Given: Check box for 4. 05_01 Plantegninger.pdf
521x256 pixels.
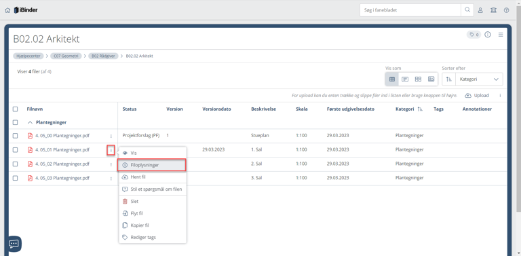Looking at the screenshot, I should tap(16, 150).
